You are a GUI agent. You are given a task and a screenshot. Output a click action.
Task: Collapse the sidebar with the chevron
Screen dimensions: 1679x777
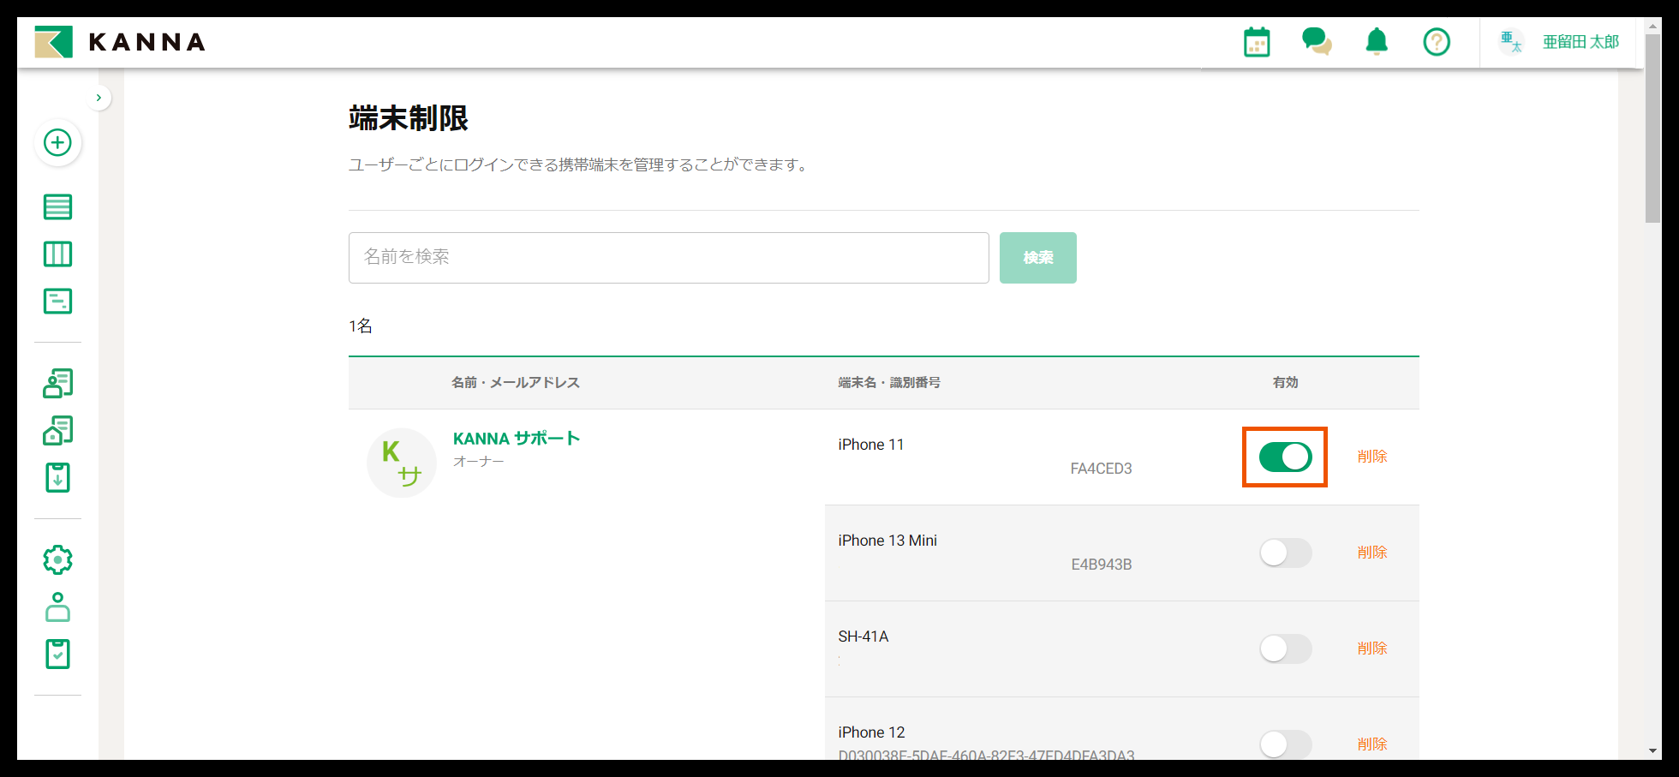tap(99, 97)
